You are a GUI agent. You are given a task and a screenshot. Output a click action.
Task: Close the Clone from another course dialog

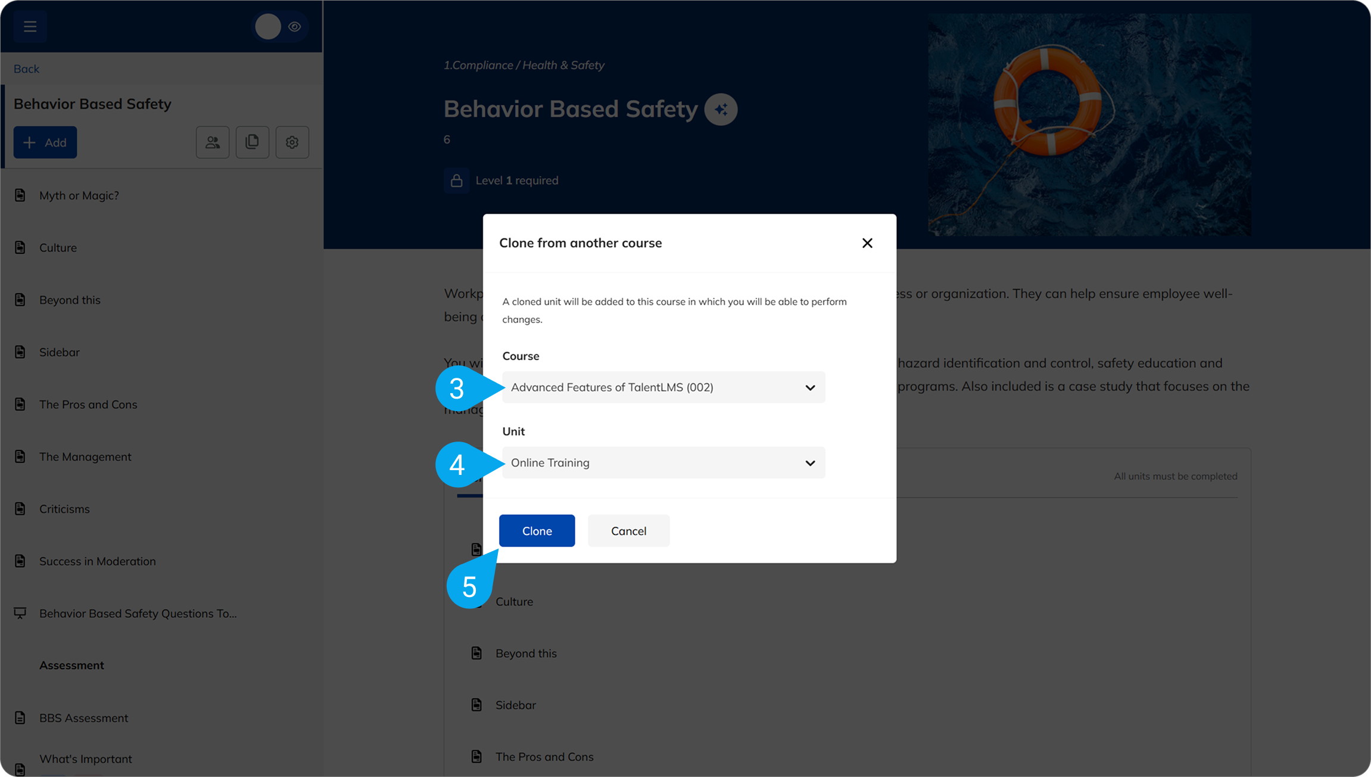tap(867, 243)
